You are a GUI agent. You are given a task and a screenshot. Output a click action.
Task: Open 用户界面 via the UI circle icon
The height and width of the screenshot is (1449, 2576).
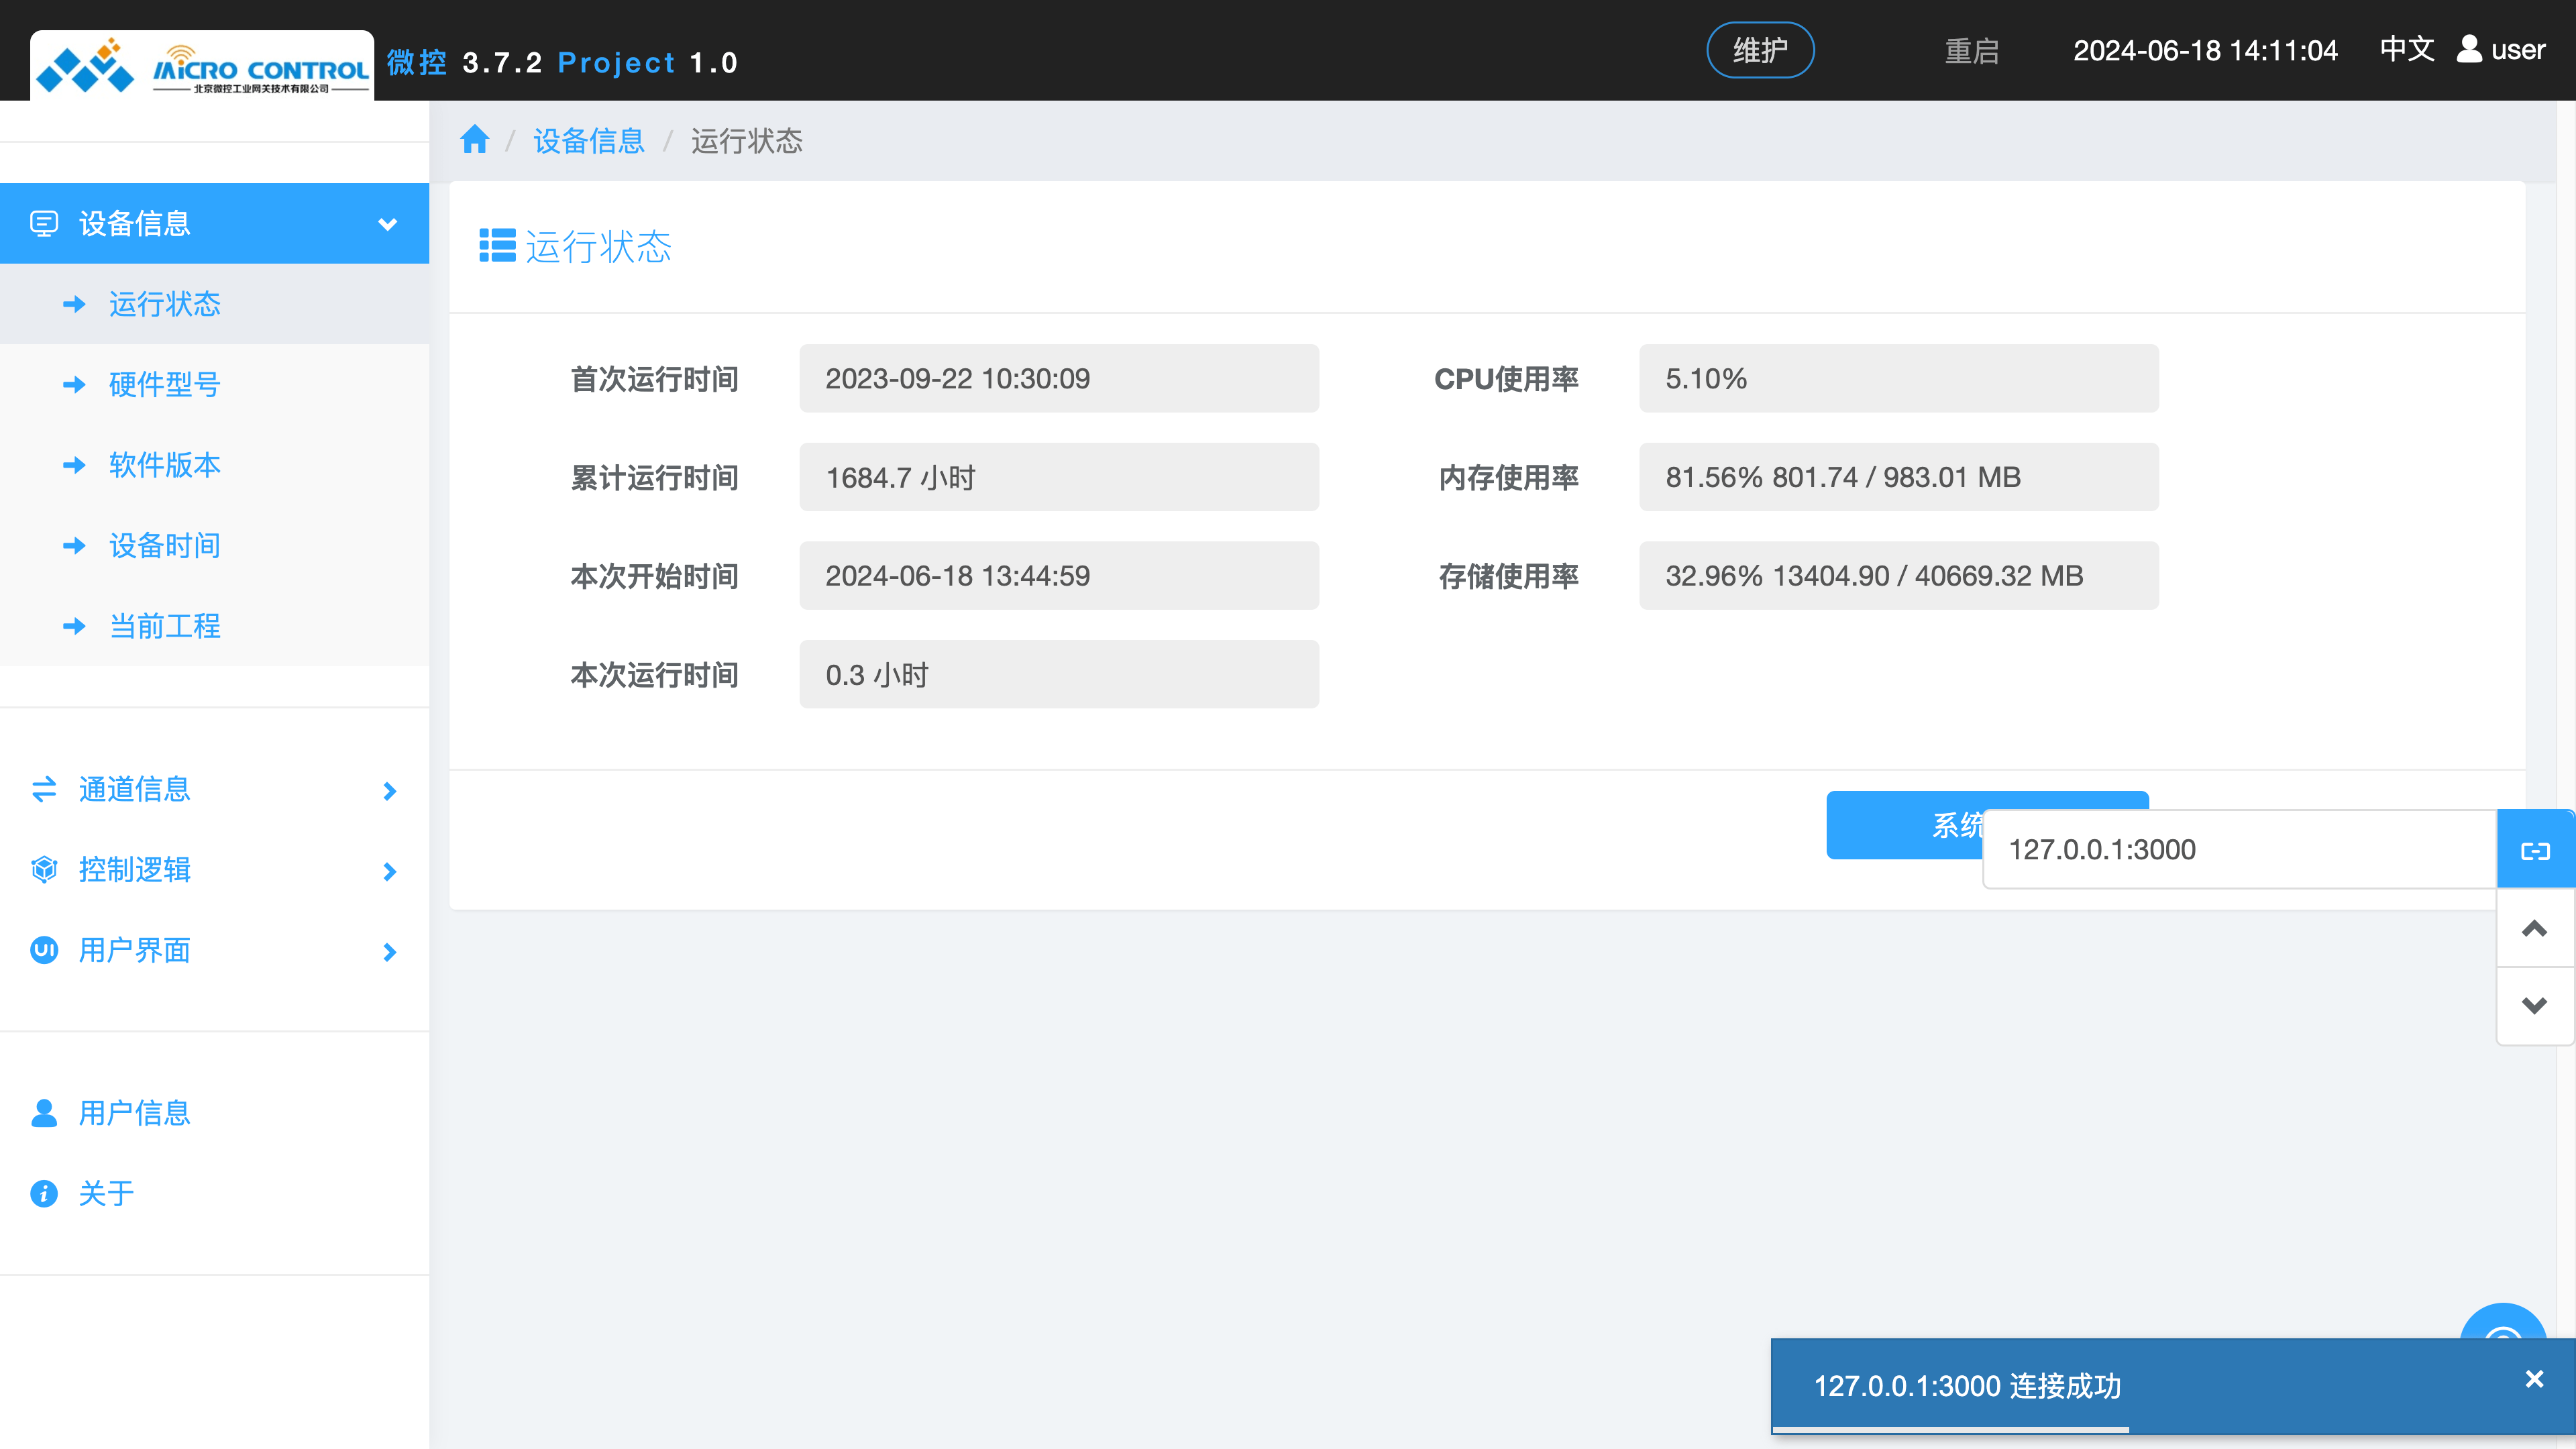tap(44, 951)
